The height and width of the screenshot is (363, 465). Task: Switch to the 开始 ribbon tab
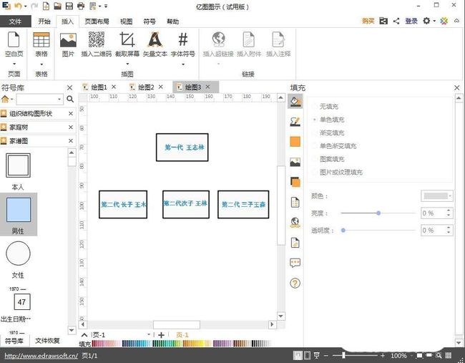click(x=44, y=21)
